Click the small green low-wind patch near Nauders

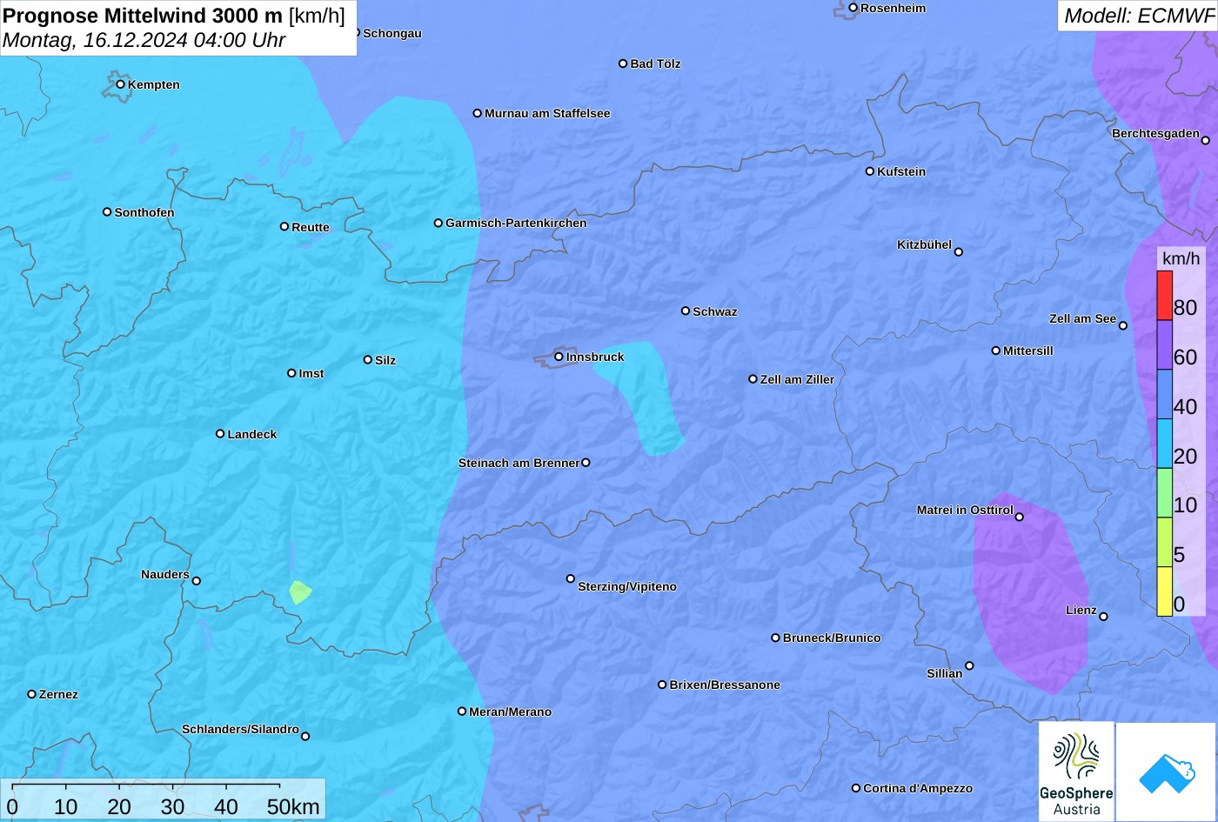coord(300,592)
